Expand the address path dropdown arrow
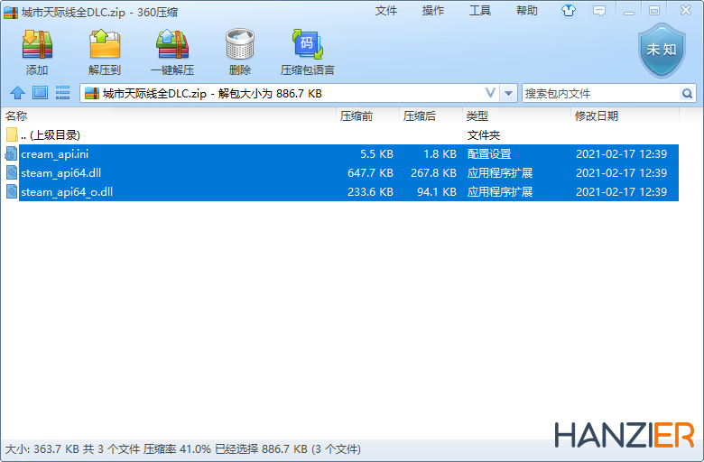This screenshot has width=704, height=462. (508, 93)
